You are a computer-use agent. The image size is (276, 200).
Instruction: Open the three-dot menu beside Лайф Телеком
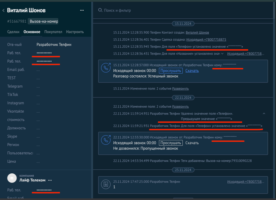[50, 180]
